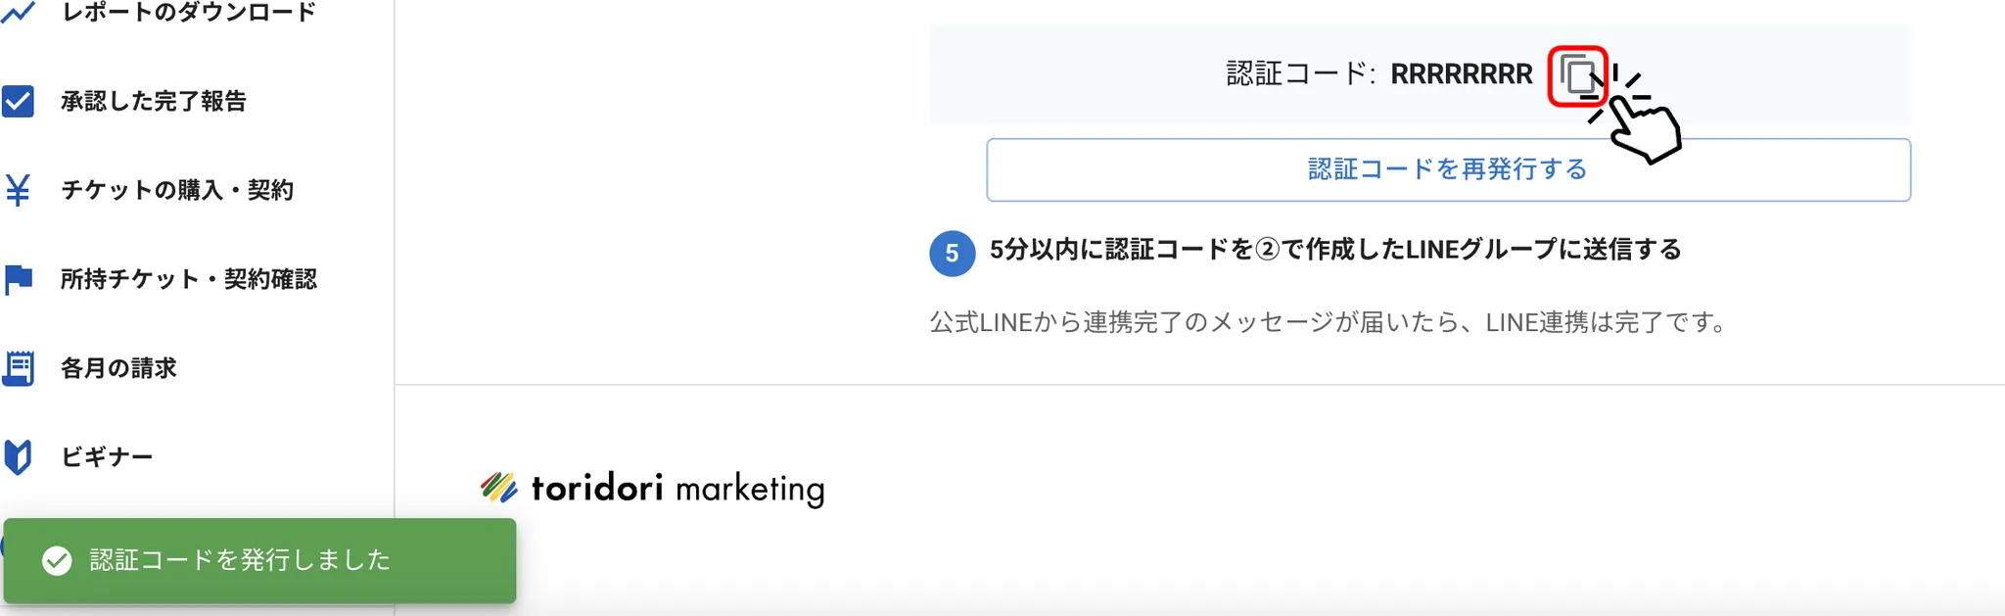Open レポートのダウンロード menu item

pyautogui.click(x=189, y=13)
